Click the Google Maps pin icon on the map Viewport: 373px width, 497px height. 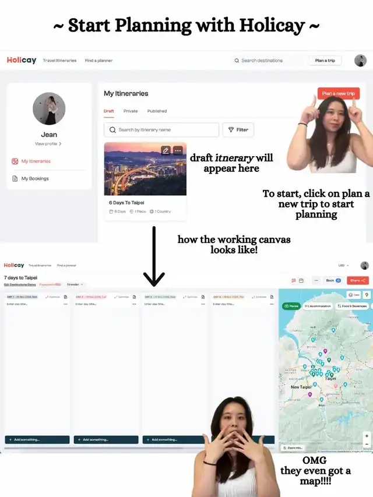[367, 295]
